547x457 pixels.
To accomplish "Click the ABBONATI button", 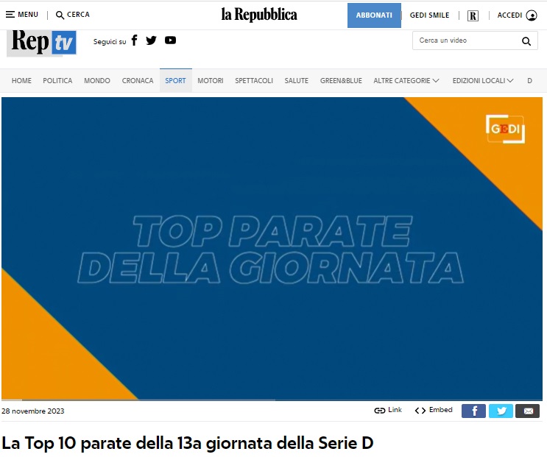I will tap(374, 15).
